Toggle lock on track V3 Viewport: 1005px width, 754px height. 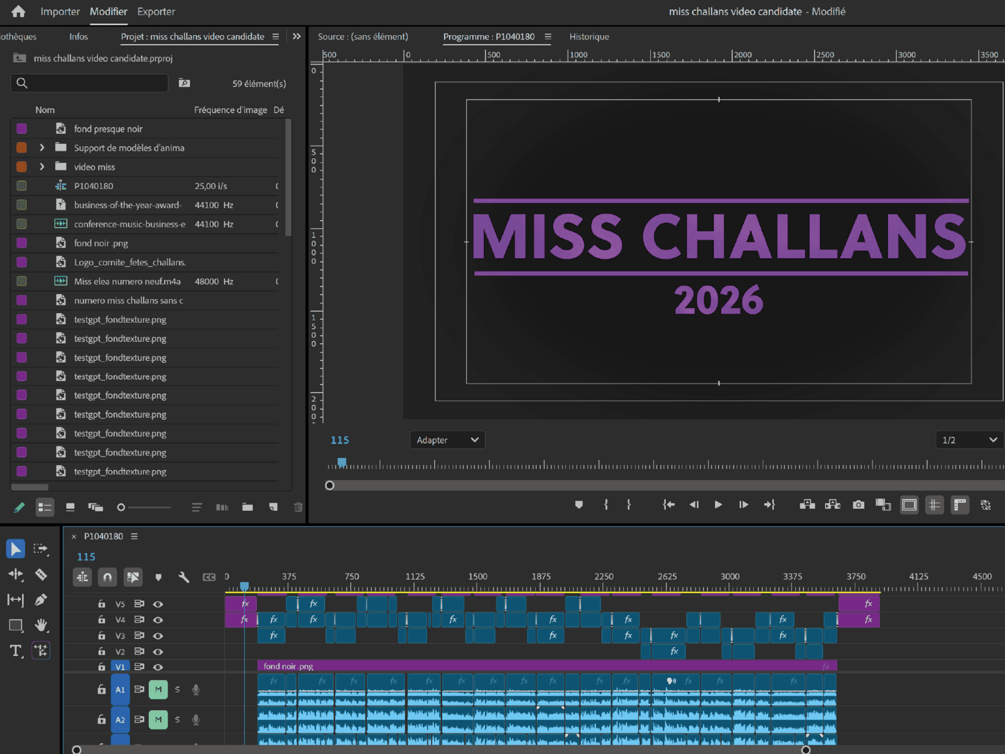click(x=101, y=635)
